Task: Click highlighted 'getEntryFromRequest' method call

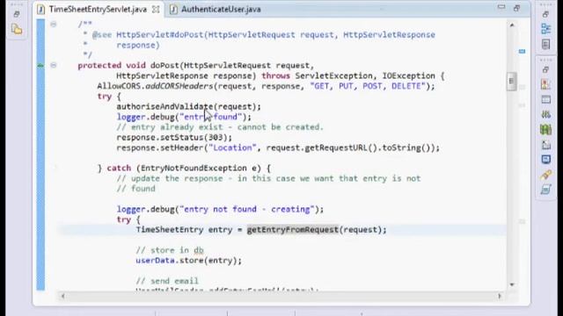Action: [293, 230]
